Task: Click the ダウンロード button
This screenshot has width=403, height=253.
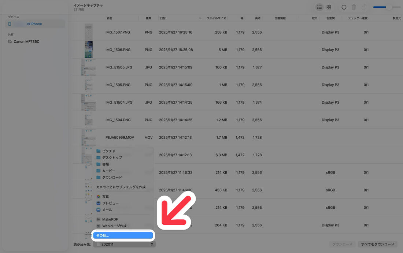Action: click(342, 244)
